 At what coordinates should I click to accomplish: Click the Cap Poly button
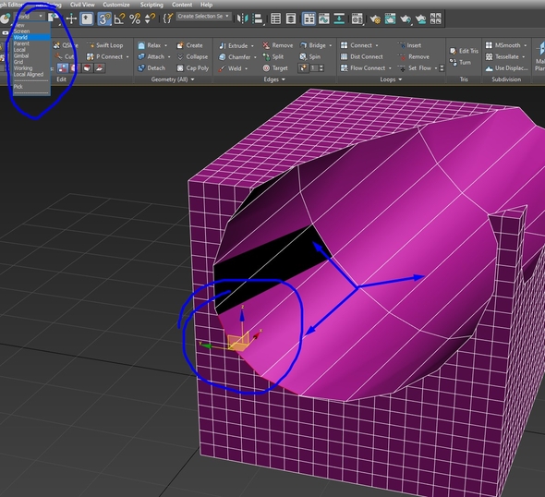coord(193,68)
